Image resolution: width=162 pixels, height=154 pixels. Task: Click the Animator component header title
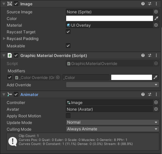coord(29,95)
